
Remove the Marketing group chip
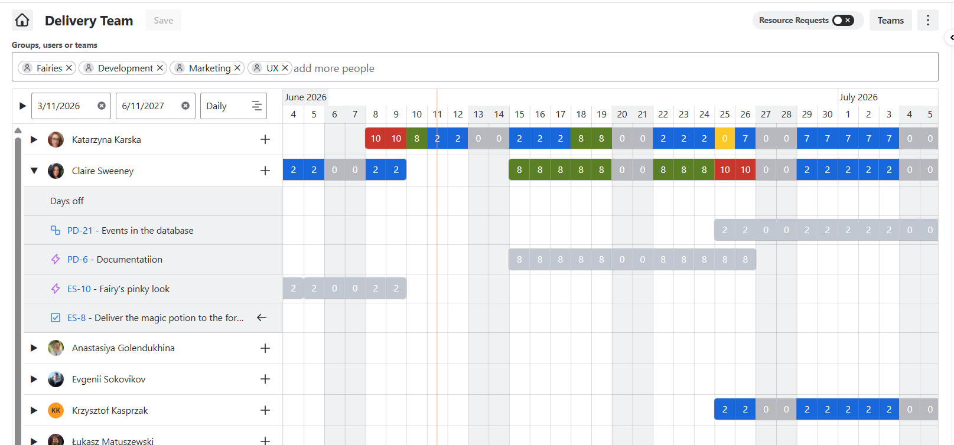tap(237, 68)
